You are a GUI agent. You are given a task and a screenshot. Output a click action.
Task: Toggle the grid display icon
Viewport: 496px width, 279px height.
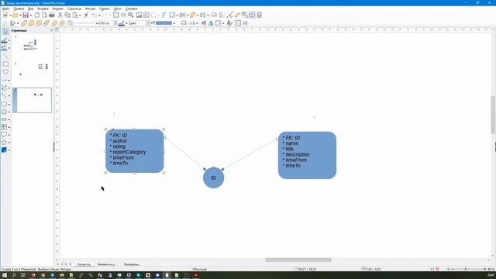116,15
